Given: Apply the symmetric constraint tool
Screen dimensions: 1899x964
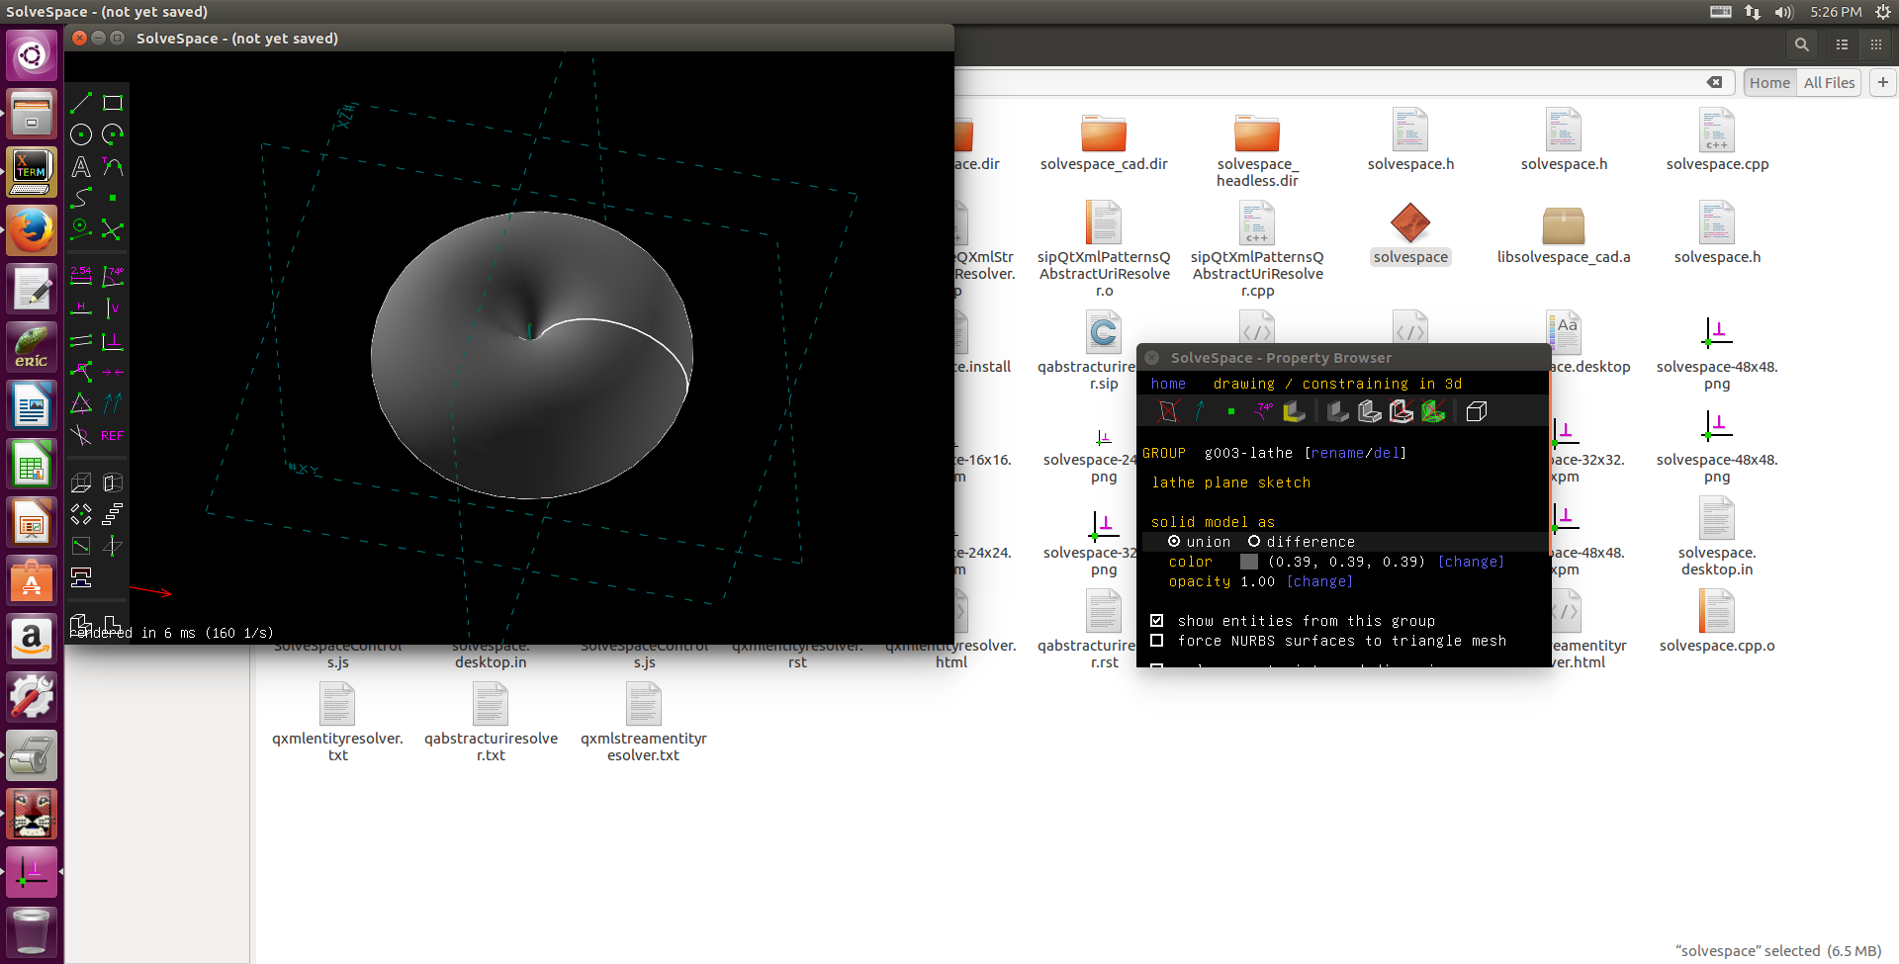Looking at the screenshot, I should pyautogui.click(x=113, y=372).
